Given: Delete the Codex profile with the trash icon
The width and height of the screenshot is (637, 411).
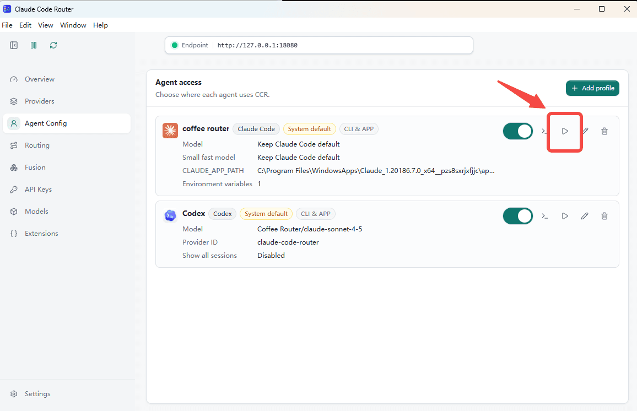Looking at the screenshot, I should click(x=604, y=216).
